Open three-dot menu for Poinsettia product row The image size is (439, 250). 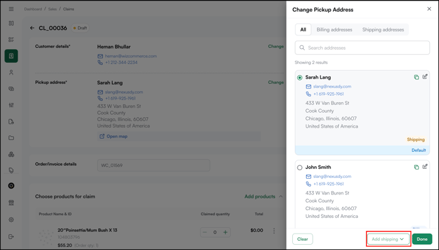[x=274, y=231]
